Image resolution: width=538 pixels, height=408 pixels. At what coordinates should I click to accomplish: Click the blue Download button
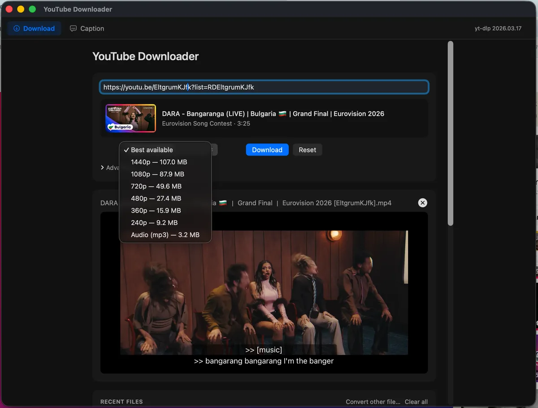click(x=267, y=150)
